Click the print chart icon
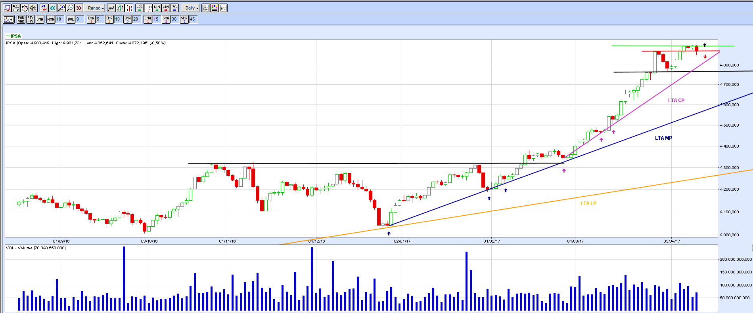The height and width of the screenshot is (313, 753). (x=16, y=8)
